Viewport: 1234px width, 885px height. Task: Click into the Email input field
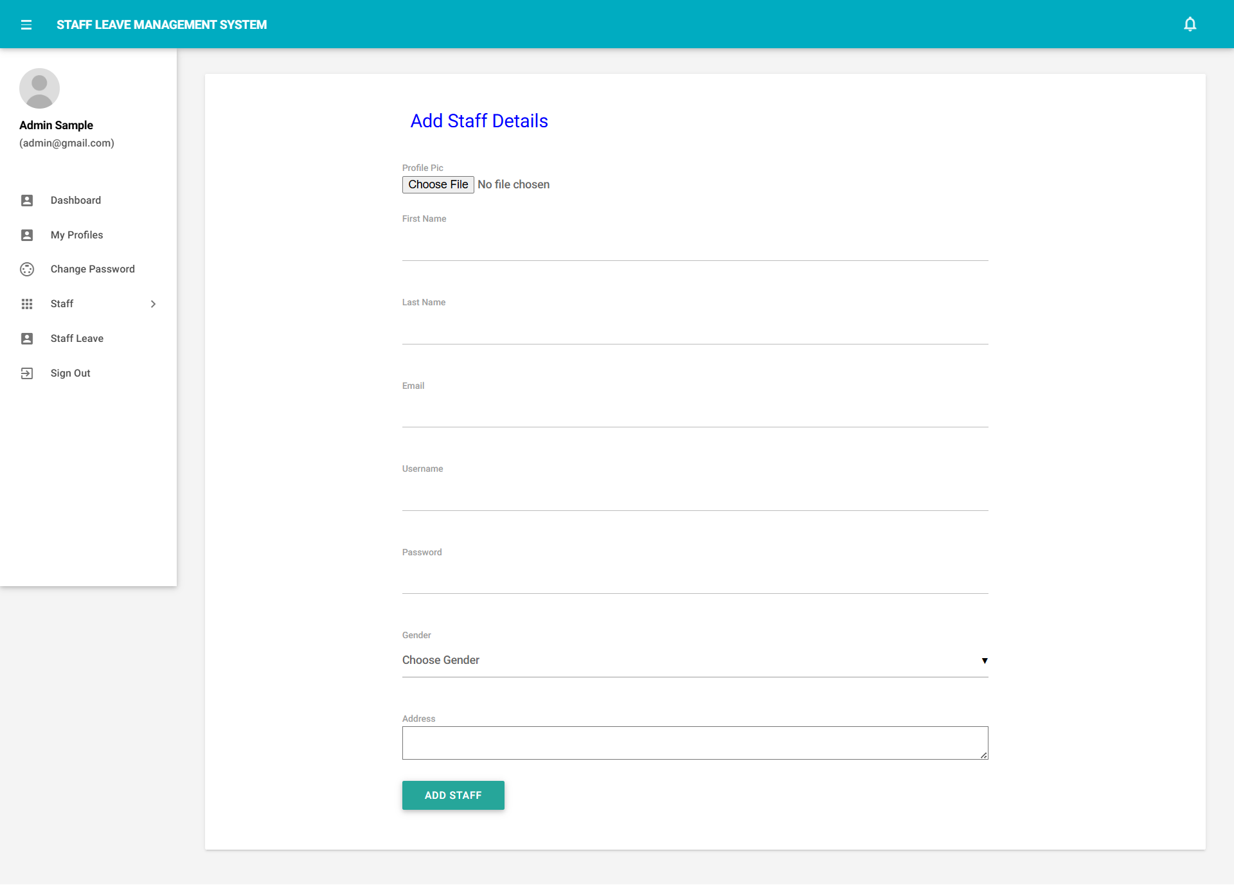pyautogui.click(x=694, y=414)
